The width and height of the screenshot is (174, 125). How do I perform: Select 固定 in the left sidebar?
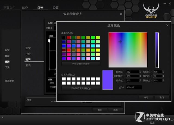point(7,50)
